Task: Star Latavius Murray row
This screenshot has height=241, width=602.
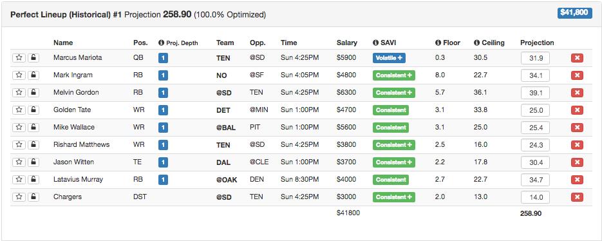Action: 19,180
